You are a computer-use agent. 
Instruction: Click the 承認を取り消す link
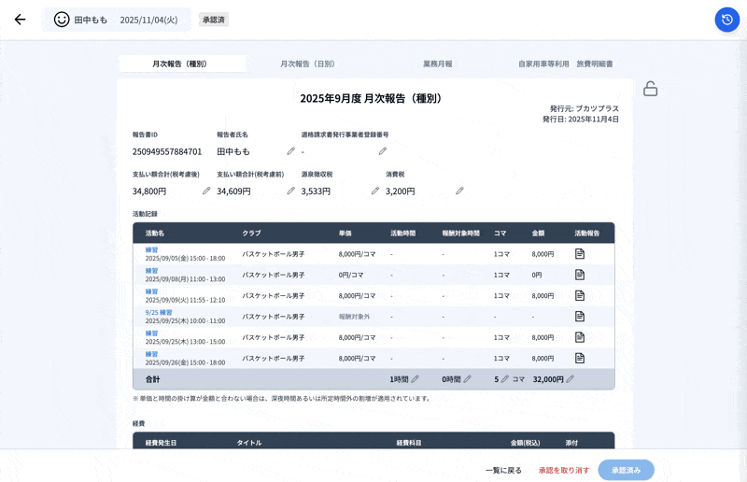coord(564,470)
